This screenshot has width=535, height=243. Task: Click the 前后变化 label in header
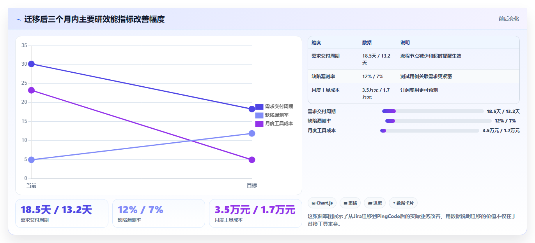click(508, 19)
